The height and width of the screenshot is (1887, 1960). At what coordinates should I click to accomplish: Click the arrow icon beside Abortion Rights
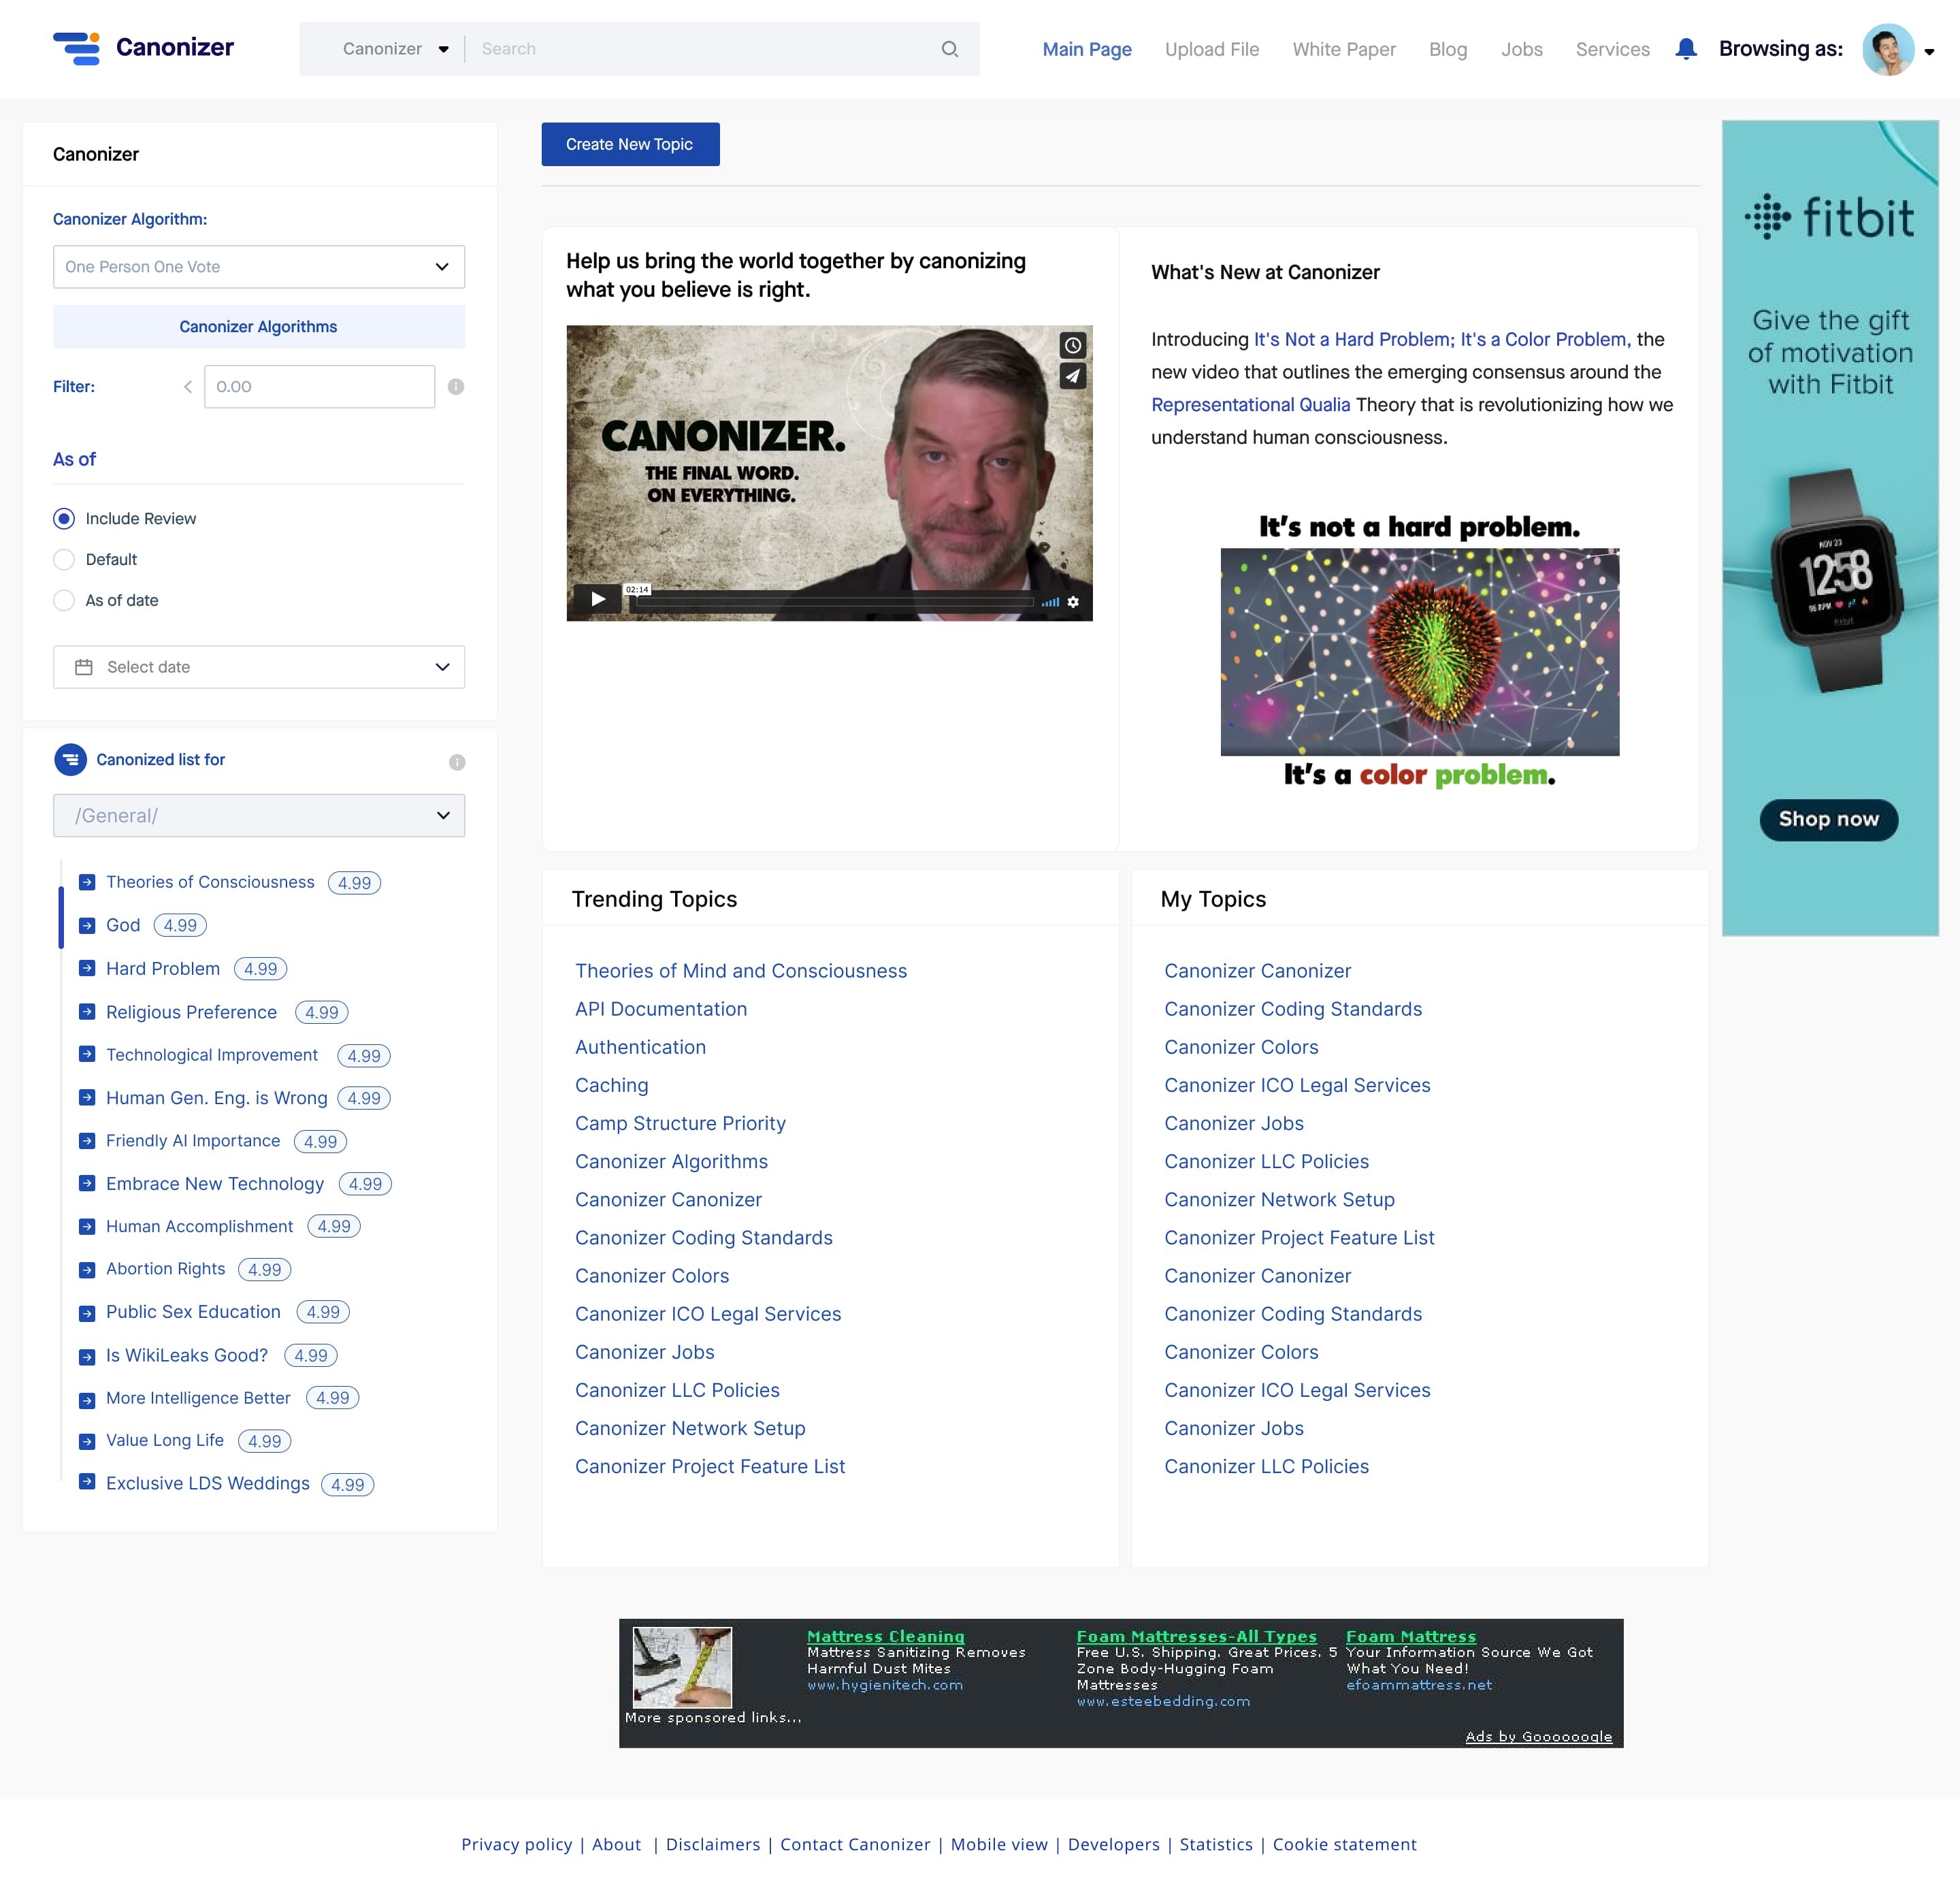click(87, 1269)
